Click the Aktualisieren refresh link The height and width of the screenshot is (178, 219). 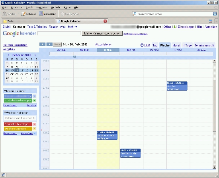tap(103, 44)
